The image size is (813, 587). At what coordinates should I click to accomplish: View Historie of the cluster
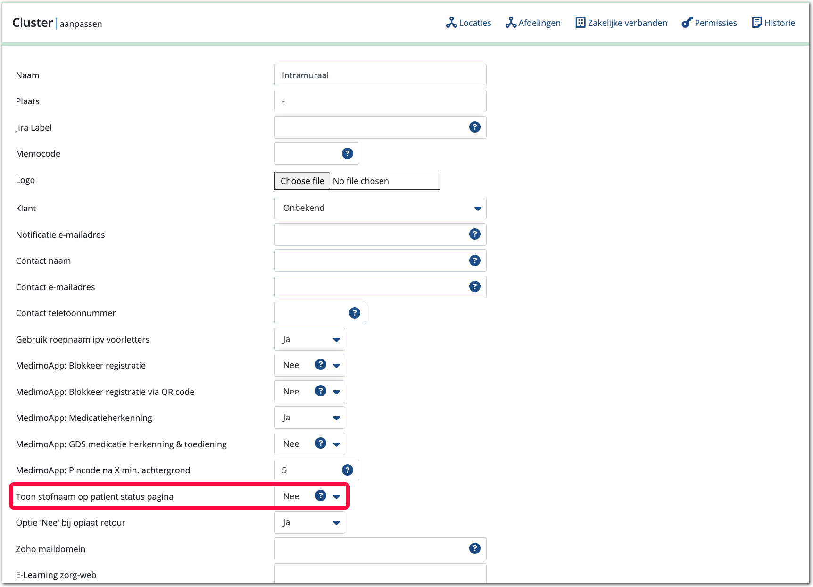pos(773,23)
